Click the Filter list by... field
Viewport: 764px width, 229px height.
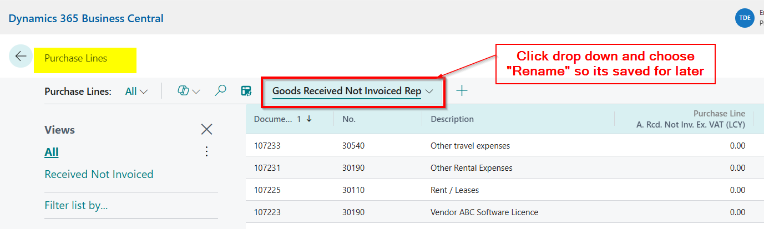click(76, 206)
